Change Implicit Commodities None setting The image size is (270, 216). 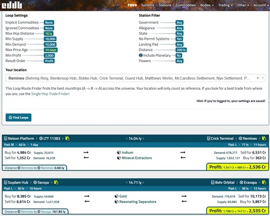pyautogui.click(x=49, y=22)
